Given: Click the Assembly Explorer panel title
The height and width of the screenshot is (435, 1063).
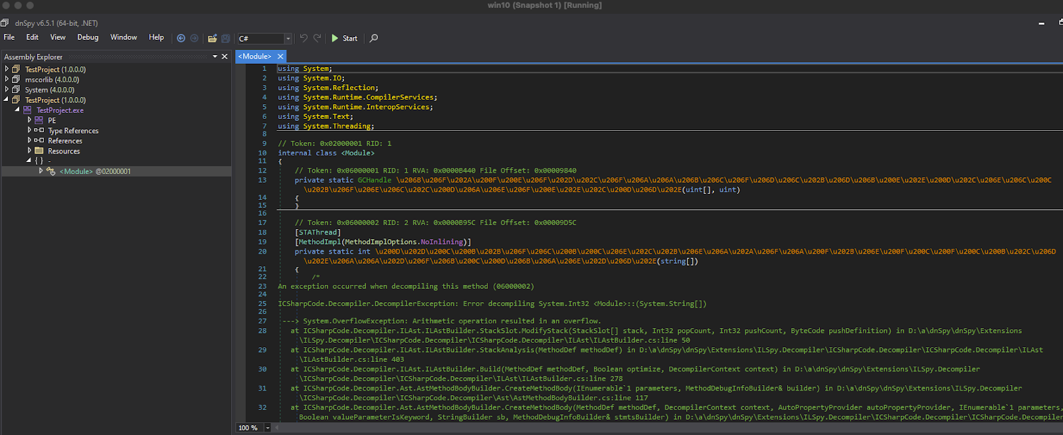Looking at the screenshot, I should (x=33, y=57).
